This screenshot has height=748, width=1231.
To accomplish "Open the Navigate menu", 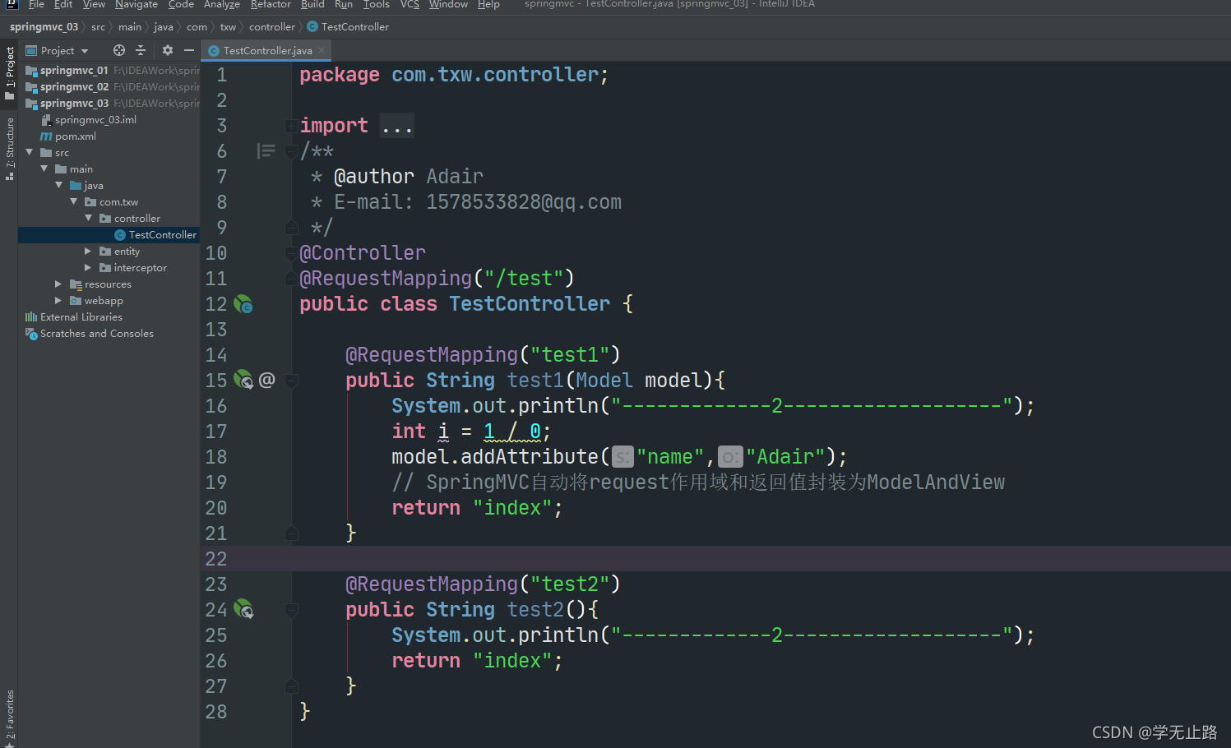I will (137, 5).
